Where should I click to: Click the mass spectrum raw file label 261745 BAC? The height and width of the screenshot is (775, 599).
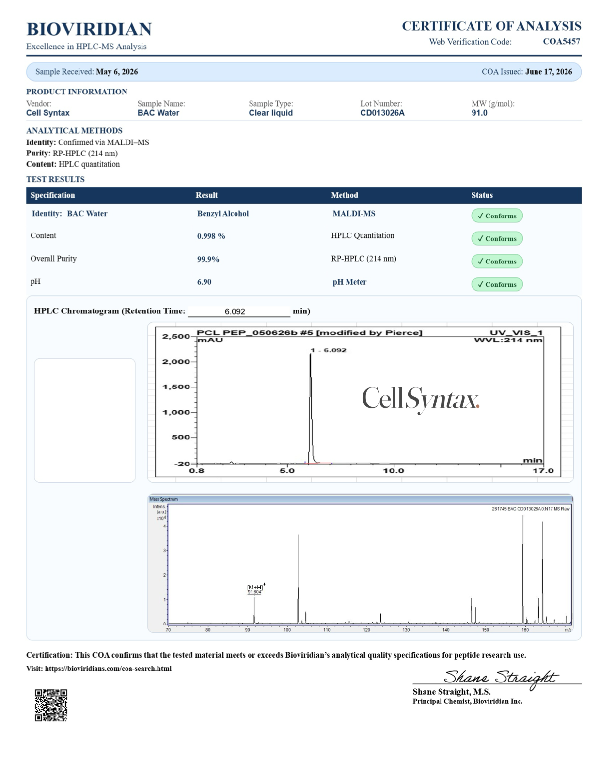(x=531, y=509)
